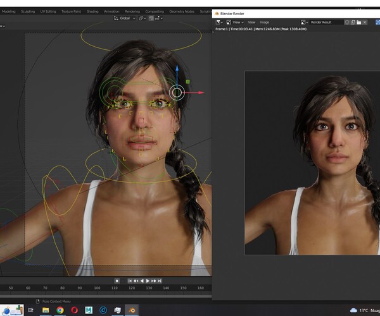Toggle fake user shield for Render Result
The height and width of the screenshot is (316, 380).
click(347, 22)
